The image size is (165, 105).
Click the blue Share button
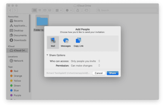(112, 73)
